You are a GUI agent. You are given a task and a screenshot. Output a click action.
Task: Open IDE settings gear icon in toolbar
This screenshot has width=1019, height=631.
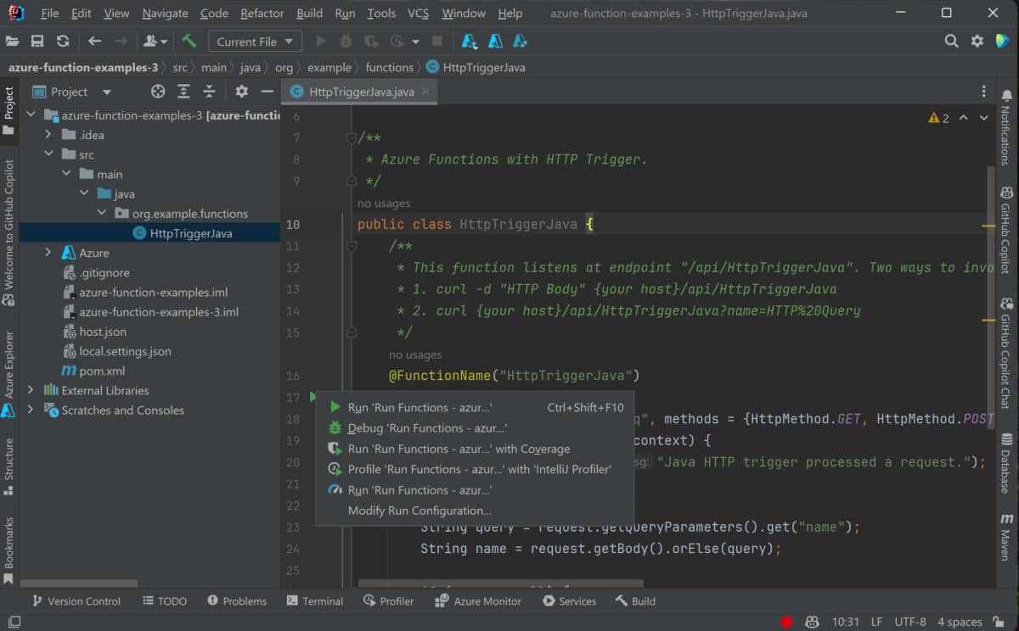coord(977,42)
